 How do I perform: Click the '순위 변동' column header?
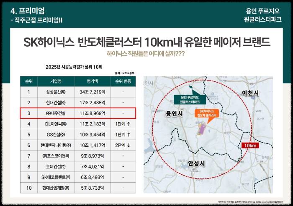click(x=123, y=81)
